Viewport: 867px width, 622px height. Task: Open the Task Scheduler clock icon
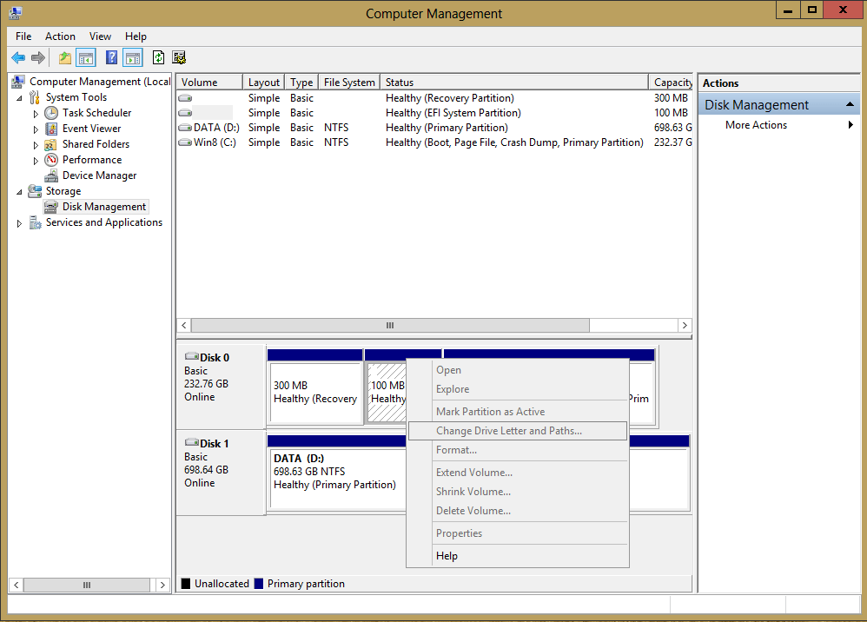tap(51, 113)
